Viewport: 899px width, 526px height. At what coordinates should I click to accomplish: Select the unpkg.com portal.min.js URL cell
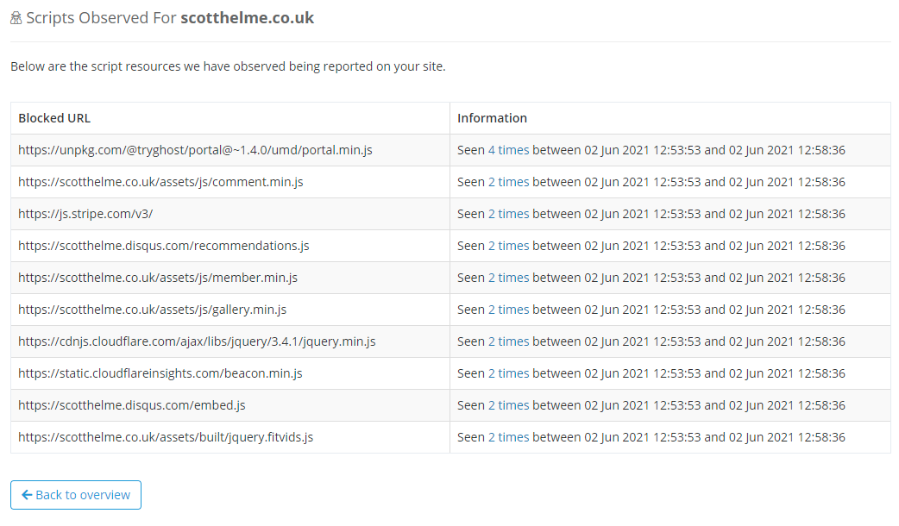tap(195, 150)
